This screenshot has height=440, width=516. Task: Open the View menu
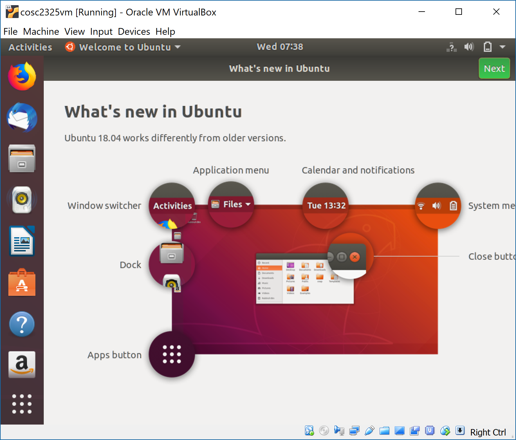coord(74,32)
